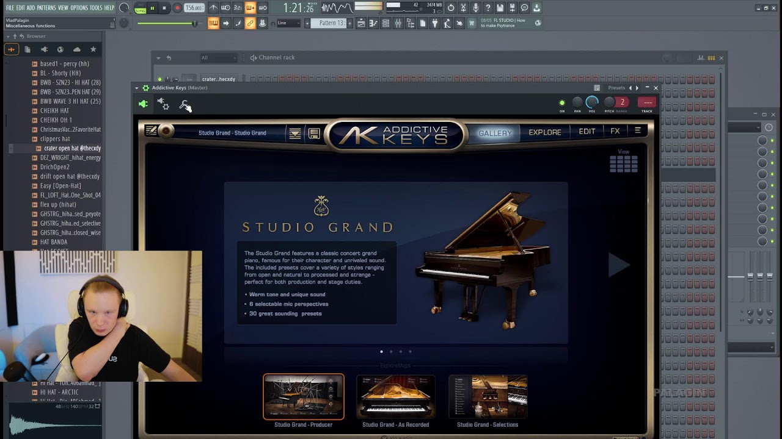Toggle Song/Pattern mode switch
This screenshot has height=439, width=782.
[140, 8]
